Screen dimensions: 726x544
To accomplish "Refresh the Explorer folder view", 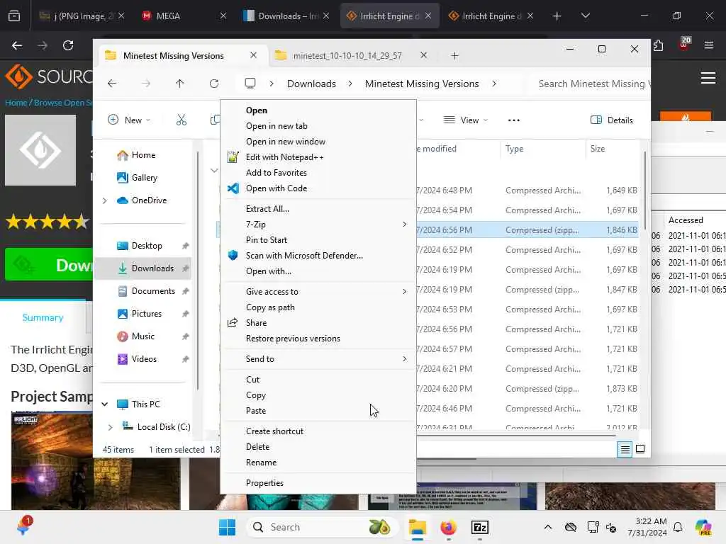I will 214,84.
